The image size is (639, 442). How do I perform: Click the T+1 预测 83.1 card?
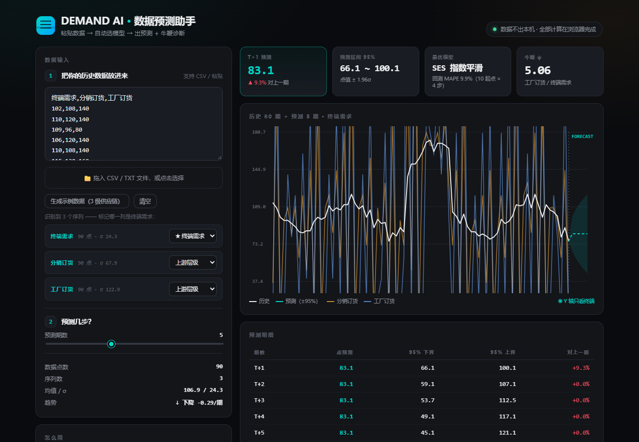pos(283,71)
